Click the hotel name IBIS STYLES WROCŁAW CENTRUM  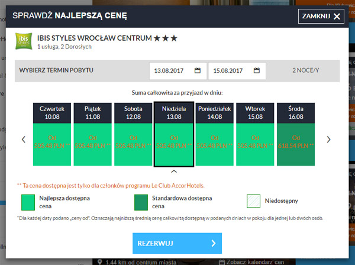pyautogui.click(x=95, y=38)
